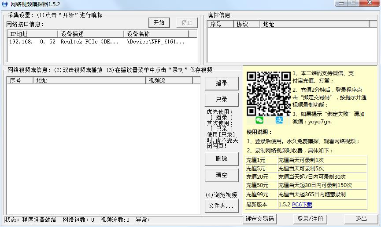Image resolution: width=381 pixels, height=227 pixels.
Task: Click the 充值99元 table cell
Action: (x=262, y=195)
